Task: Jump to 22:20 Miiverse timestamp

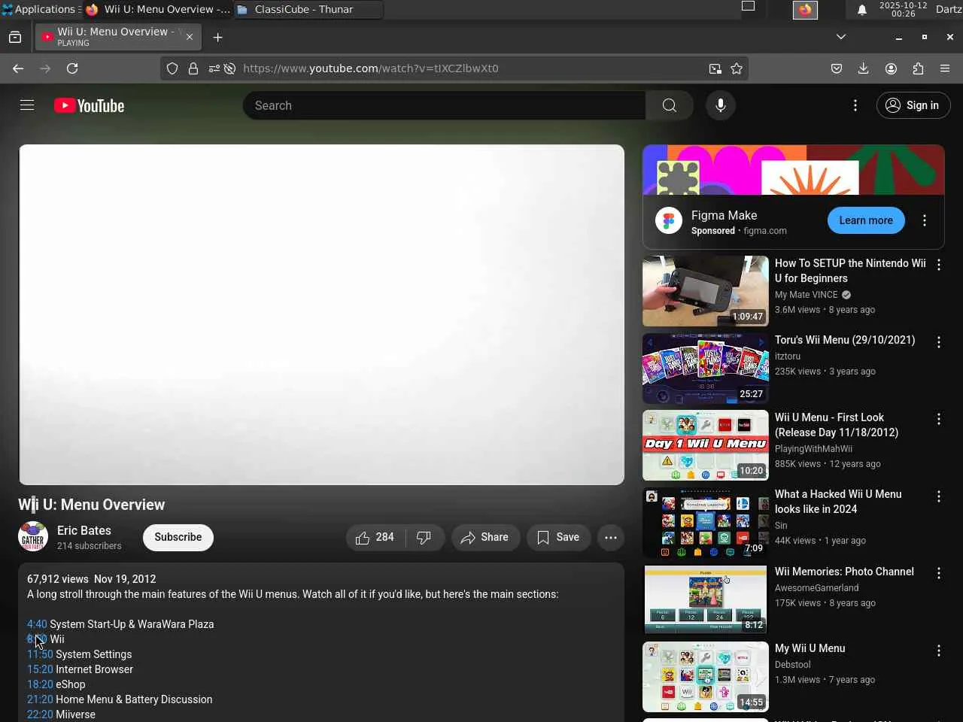Action: [40, 714]
